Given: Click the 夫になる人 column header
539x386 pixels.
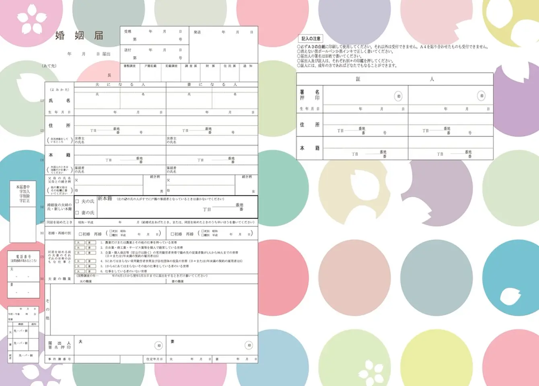Looking at the screenshot, I should click(120, 85).
